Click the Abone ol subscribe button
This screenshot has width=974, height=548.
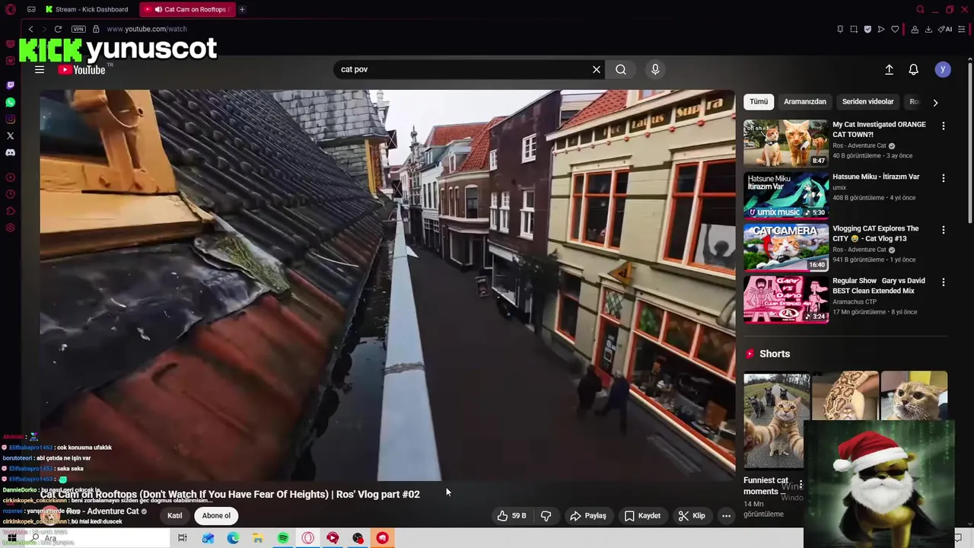216,515
